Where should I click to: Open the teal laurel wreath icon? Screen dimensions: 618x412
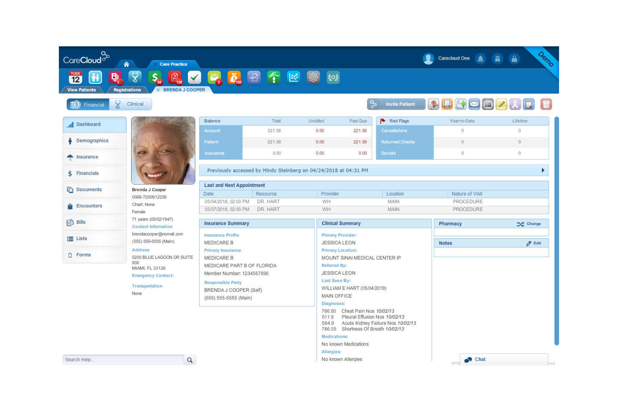coord(333,78)
